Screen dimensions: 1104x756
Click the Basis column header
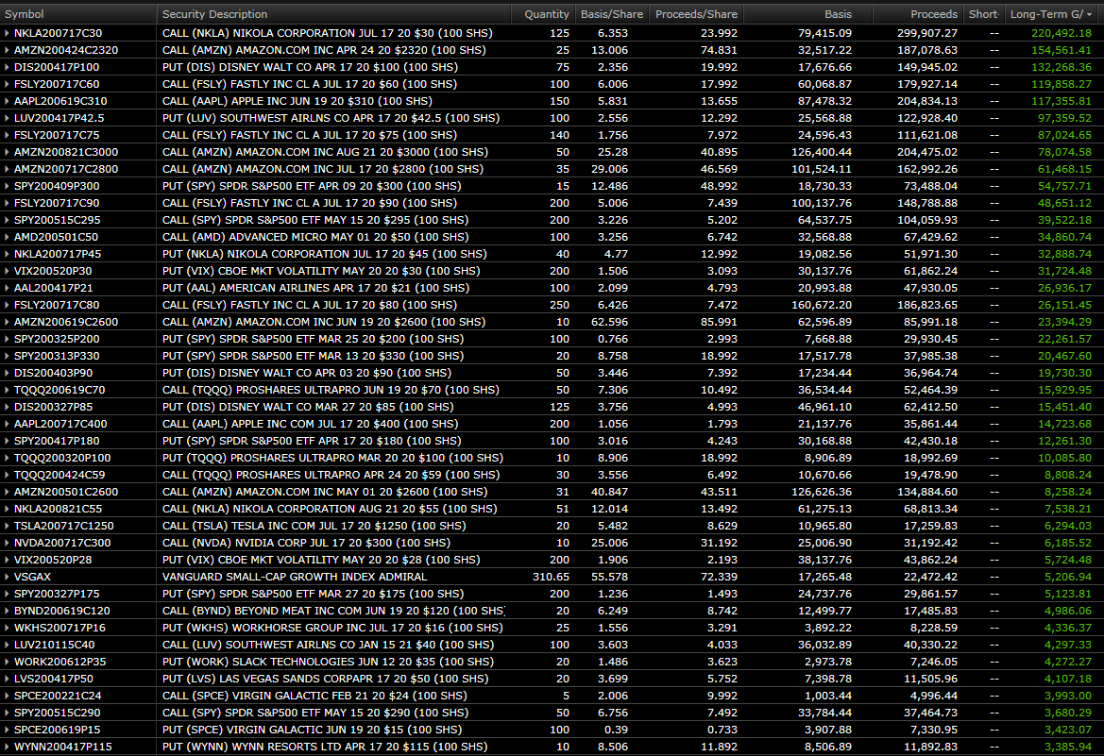pyautogui.click(x=838, y=14)
